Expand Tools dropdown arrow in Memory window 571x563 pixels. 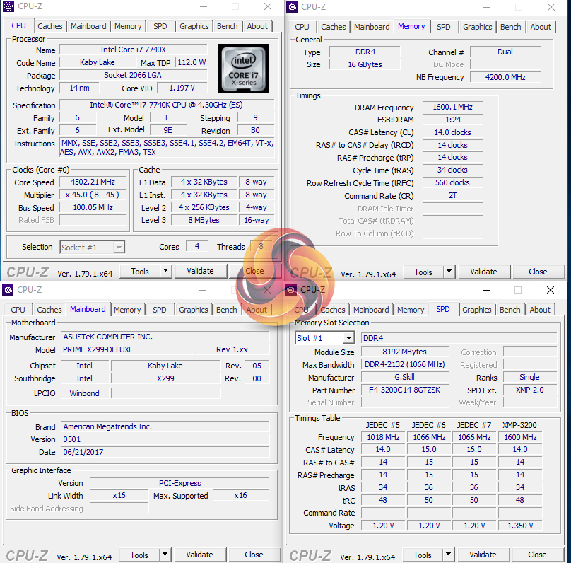(x=449, y=272)
